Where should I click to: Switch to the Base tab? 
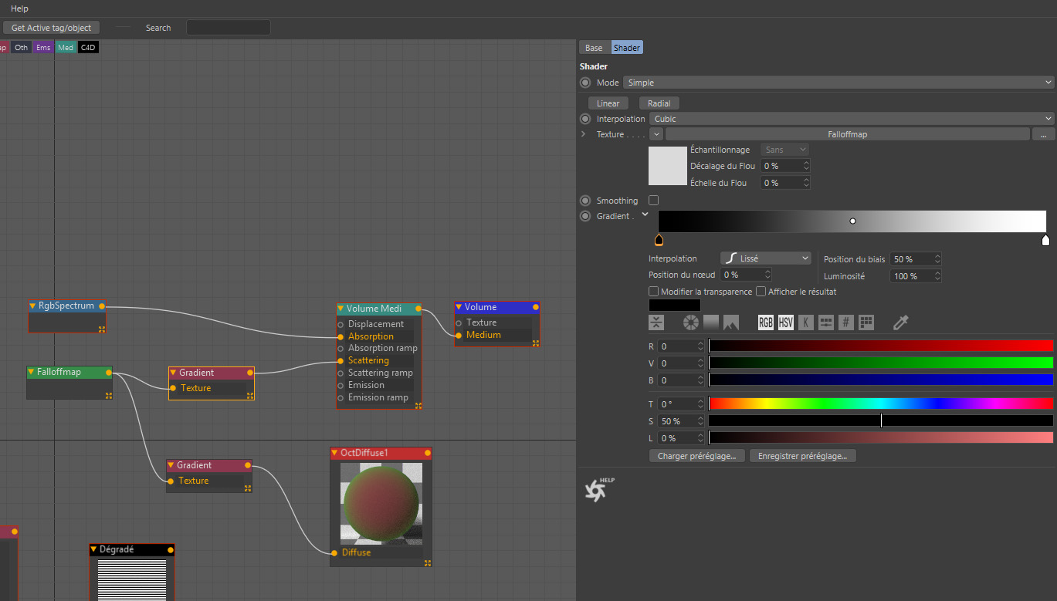(594, 48)
